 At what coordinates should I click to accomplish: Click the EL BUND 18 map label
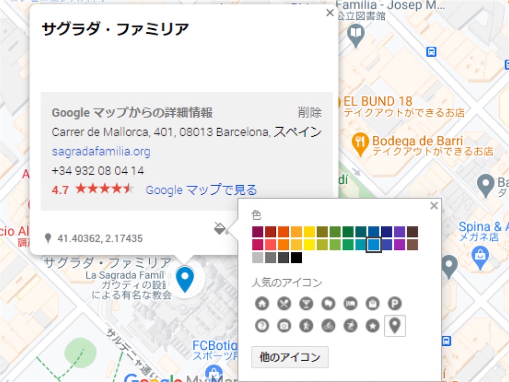[x=378, y=101]
